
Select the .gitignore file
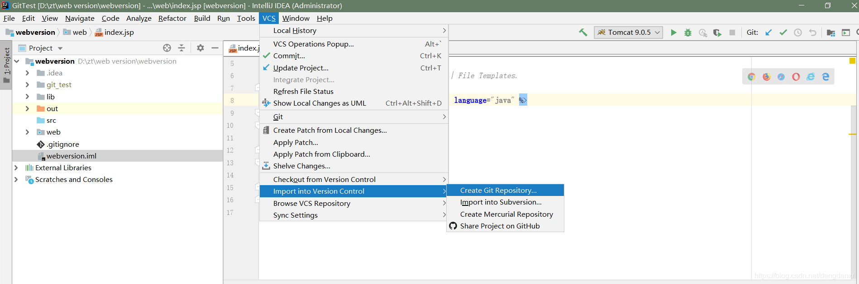[x=58, y=144]
